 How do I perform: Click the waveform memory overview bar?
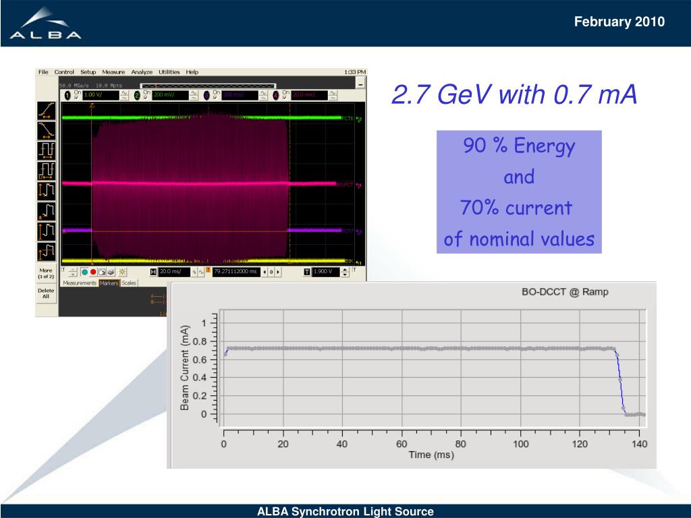pyautogui.click(x=208, y=86)
